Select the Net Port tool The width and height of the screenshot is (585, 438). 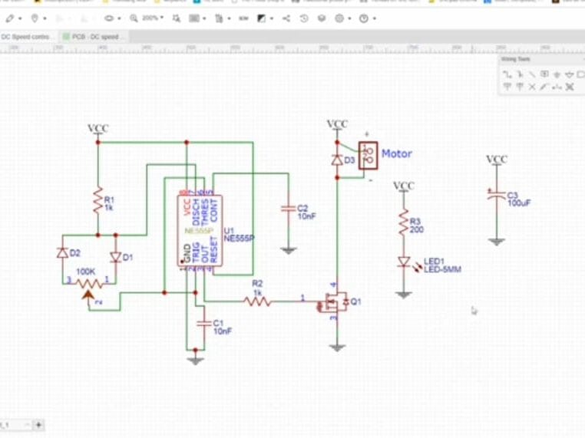coord(580,74)
